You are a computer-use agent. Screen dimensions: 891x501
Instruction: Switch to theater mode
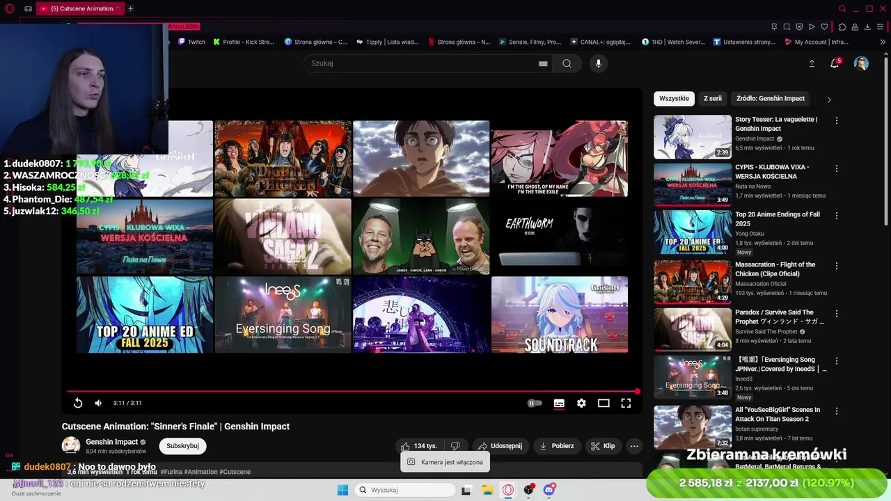(x=604, y=403)
